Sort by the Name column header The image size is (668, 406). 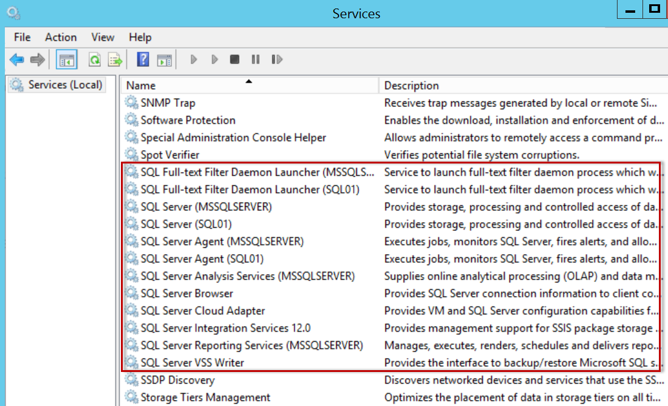click(250, 85)
